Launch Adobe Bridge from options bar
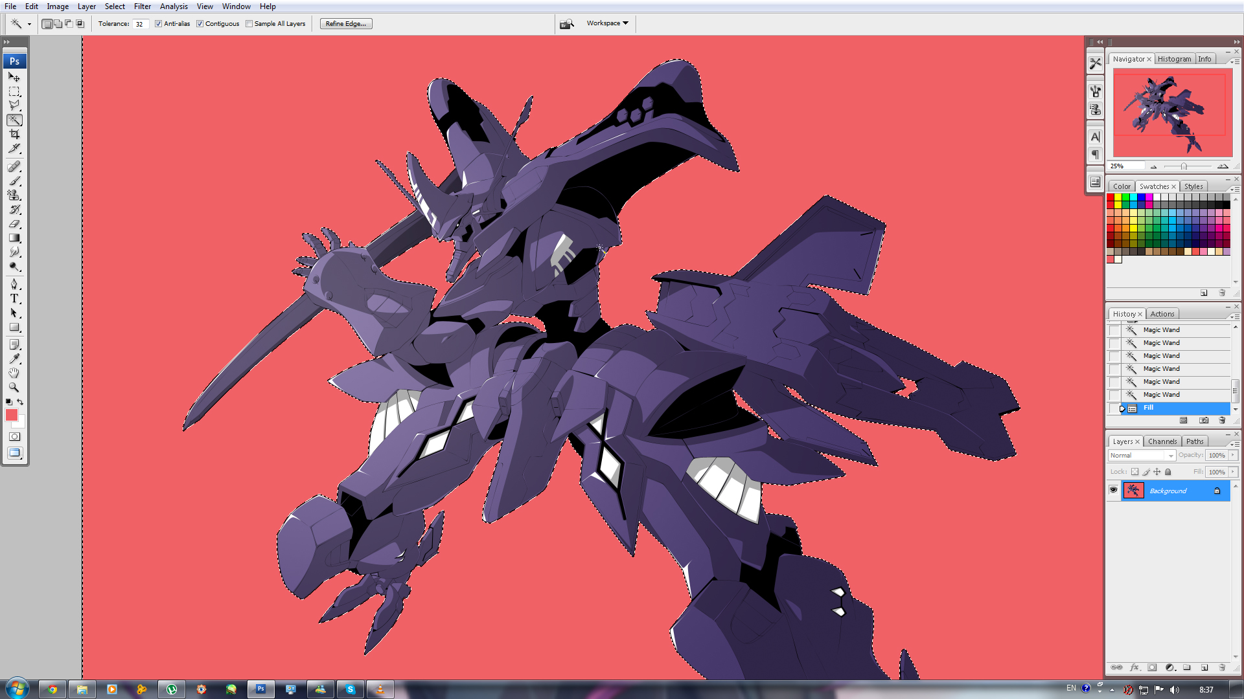 pos(567,24)
